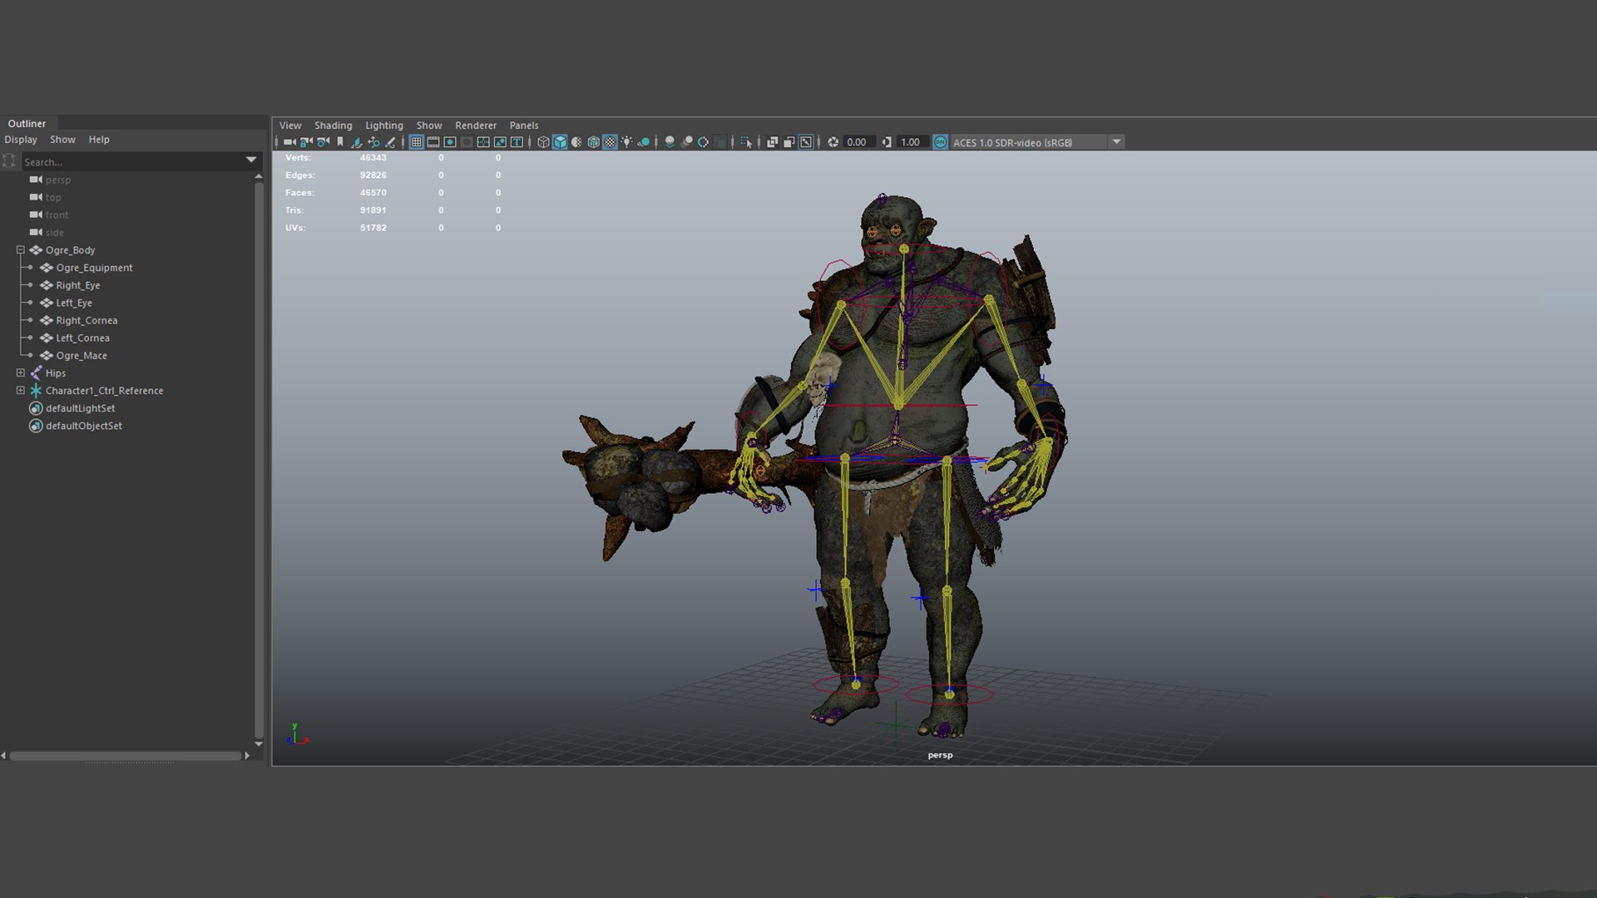Open the Outliner Show menu
This screenshot has width=1597, height=898.
pyautogui.click(x=62, y=140)
